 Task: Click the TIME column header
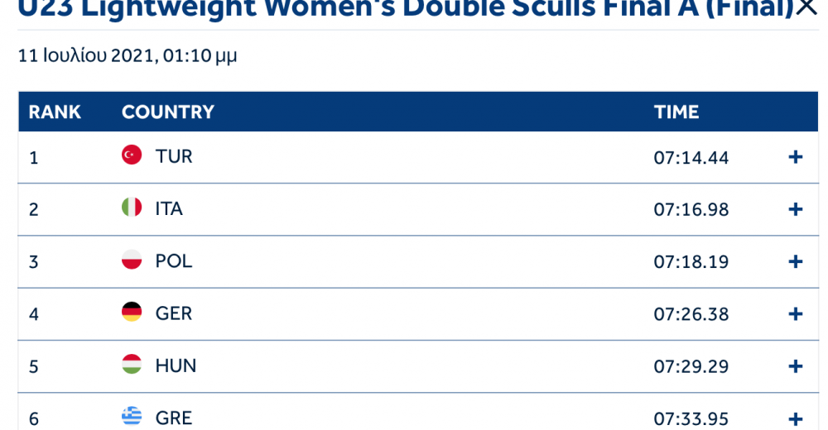pyautogui.click(x=676, y=112)
